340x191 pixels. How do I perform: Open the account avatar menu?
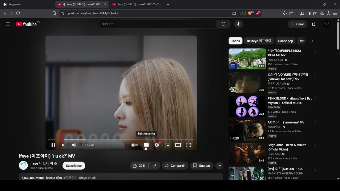tap(326, 24)
